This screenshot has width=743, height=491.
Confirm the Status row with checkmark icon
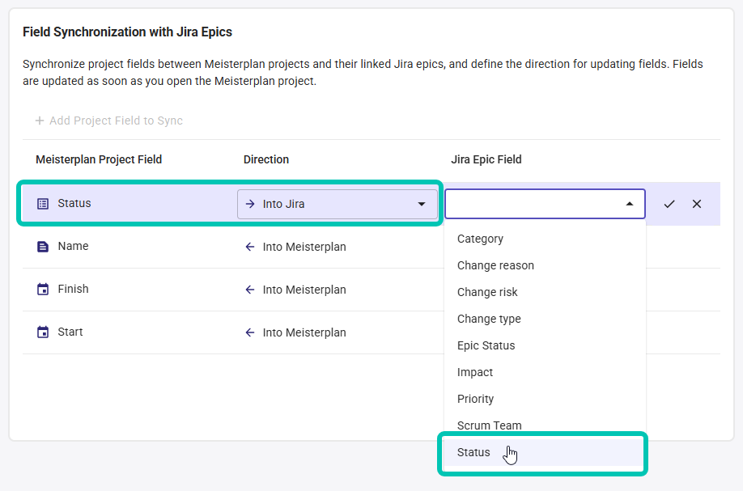pyautogui.click(x=669, y=204)
